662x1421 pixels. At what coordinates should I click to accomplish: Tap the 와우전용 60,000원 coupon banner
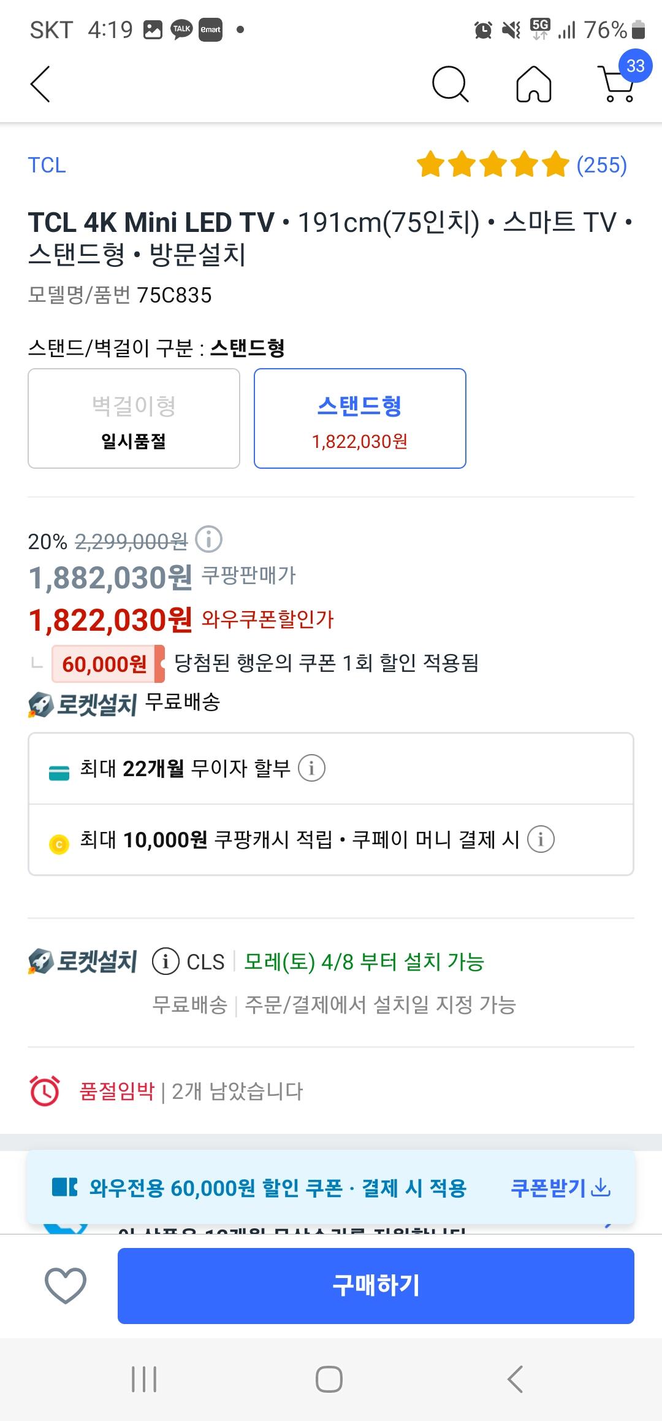(277, 1188)
